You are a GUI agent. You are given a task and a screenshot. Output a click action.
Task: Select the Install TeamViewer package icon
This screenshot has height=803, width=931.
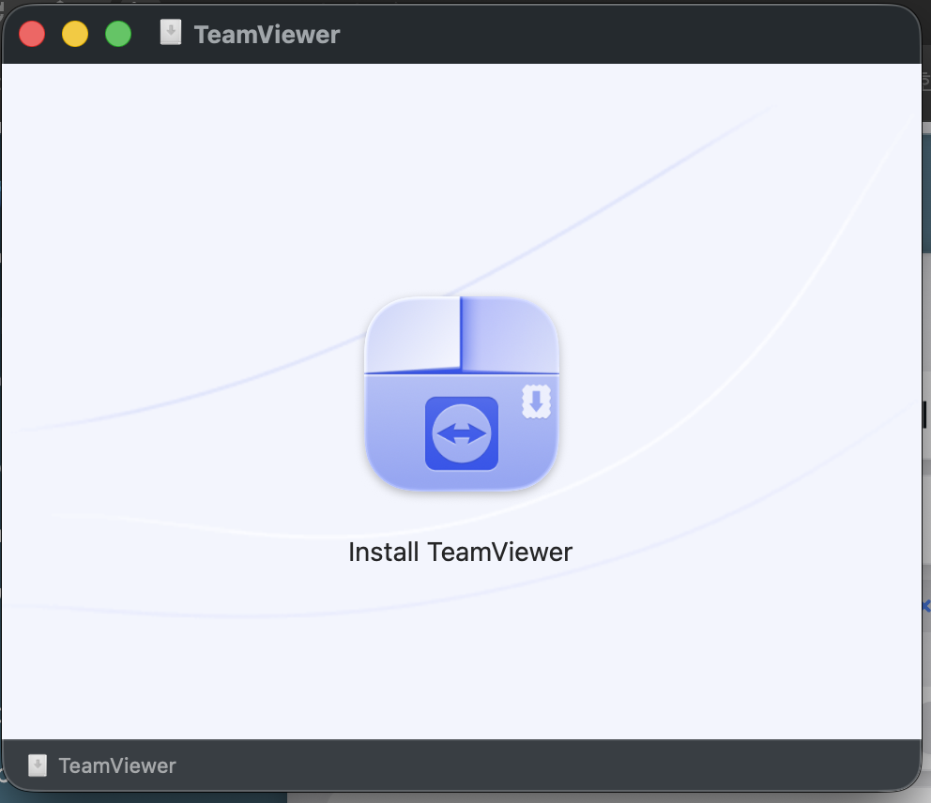(x=462, y=393)
